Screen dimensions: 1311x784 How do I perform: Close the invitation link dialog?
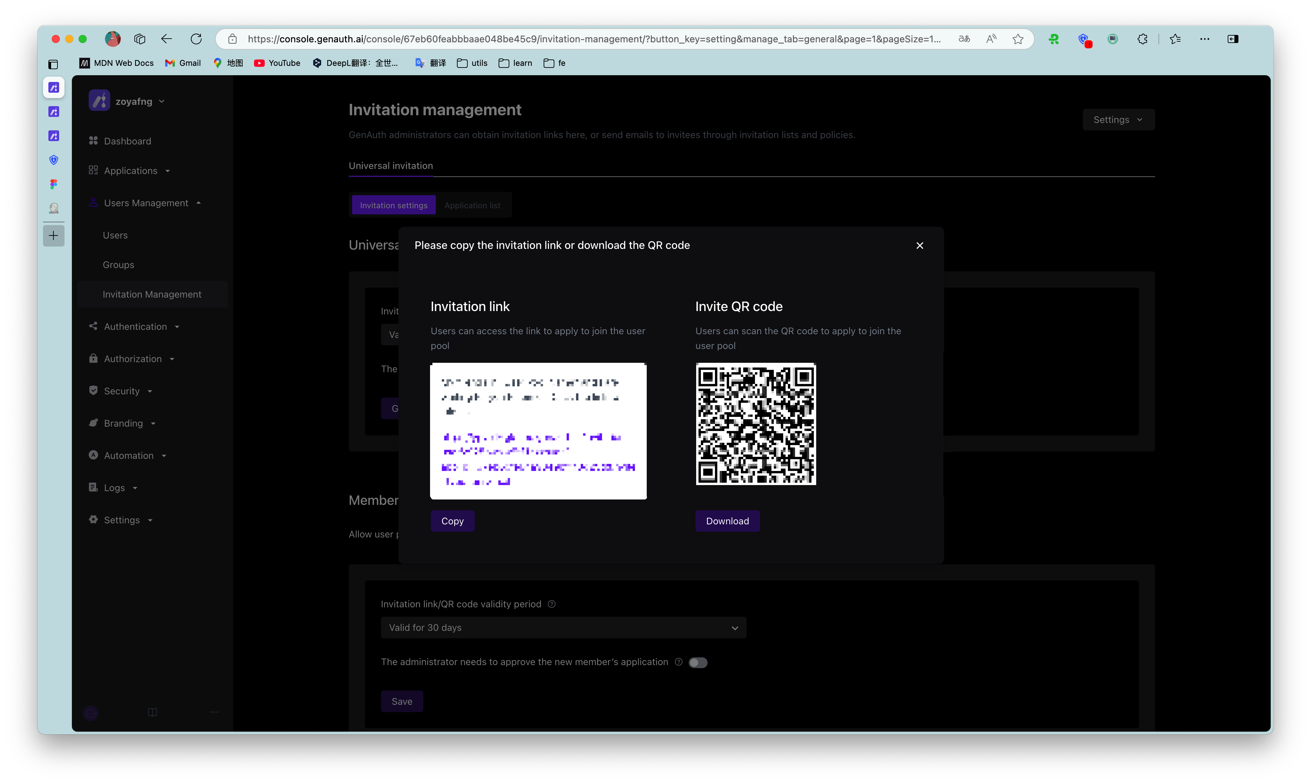click(x=920, y=245)
